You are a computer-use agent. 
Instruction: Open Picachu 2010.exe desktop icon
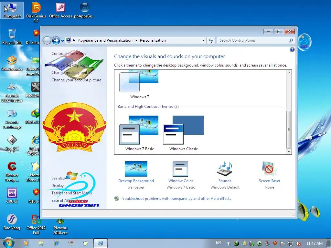tap(60, 227)
